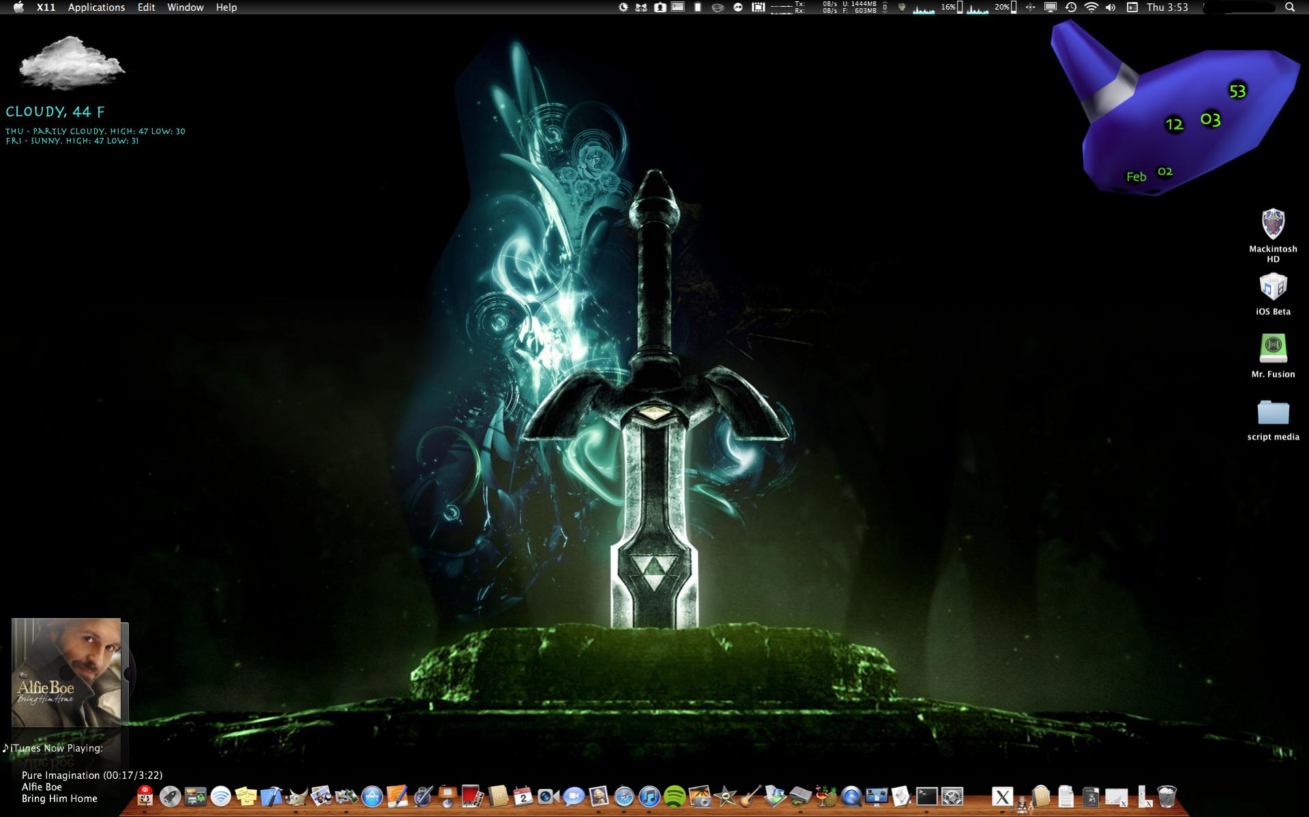Open the X11 application menu
The image size is (1309, 817).
(x=46, y=7)
